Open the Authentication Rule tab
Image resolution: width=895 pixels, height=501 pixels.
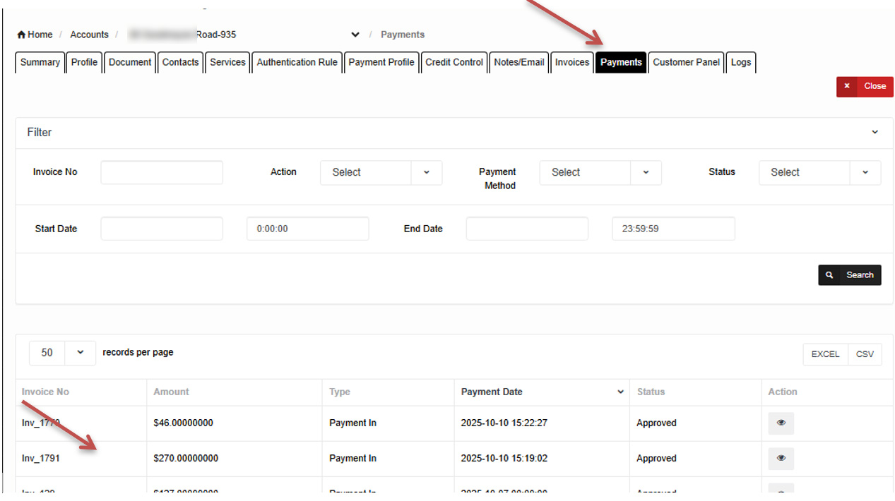coord(297,62)
